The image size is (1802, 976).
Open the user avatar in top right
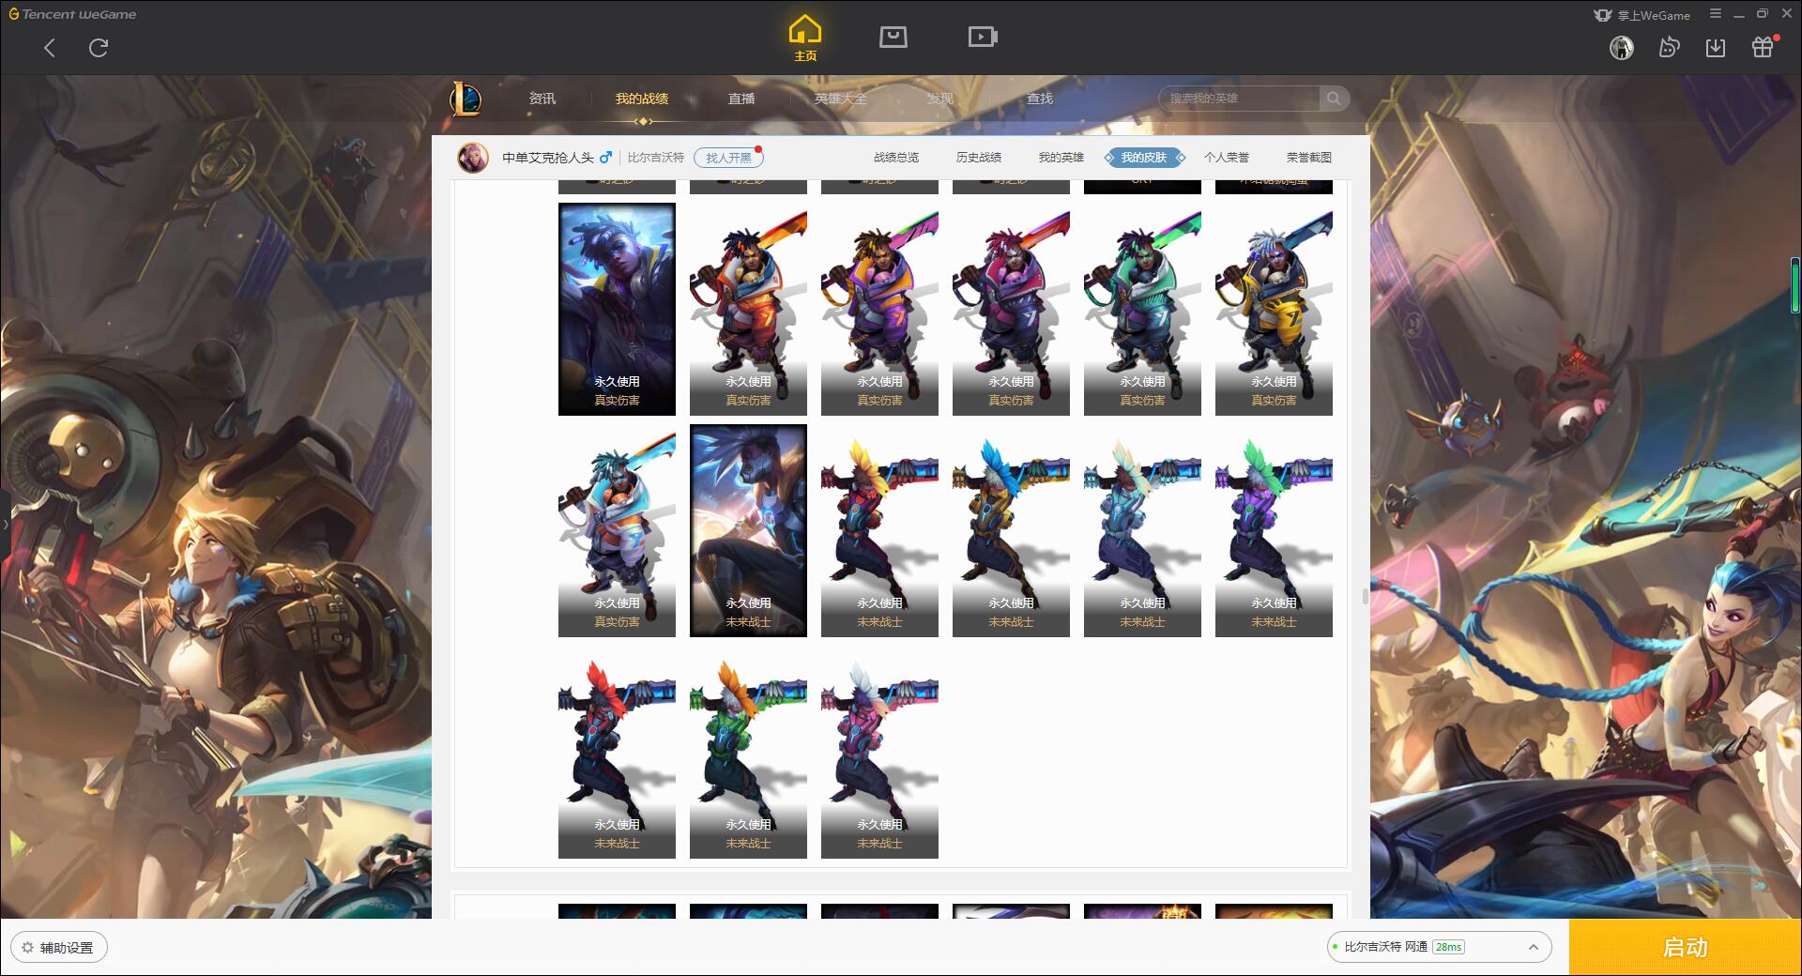click(1621, 48)
